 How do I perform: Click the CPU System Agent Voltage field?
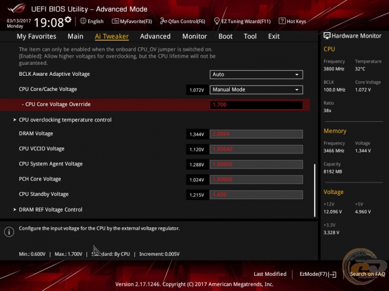coord(256,164)
